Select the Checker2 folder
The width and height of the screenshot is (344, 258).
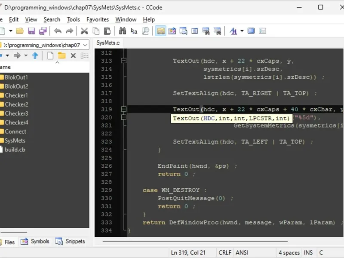16,104
